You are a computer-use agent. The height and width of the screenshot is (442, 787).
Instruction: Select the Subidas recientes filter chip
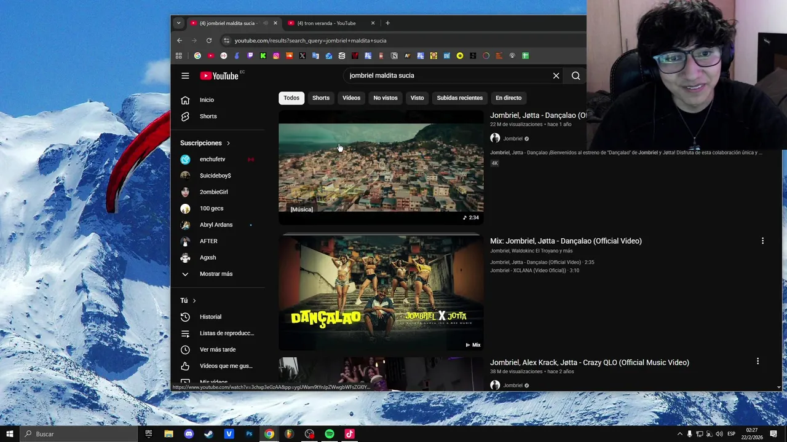460,98
